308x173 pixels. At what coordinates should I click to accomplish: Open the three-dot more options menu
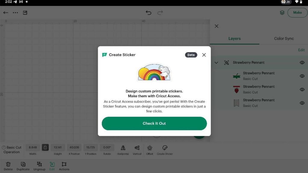[15, 13]
